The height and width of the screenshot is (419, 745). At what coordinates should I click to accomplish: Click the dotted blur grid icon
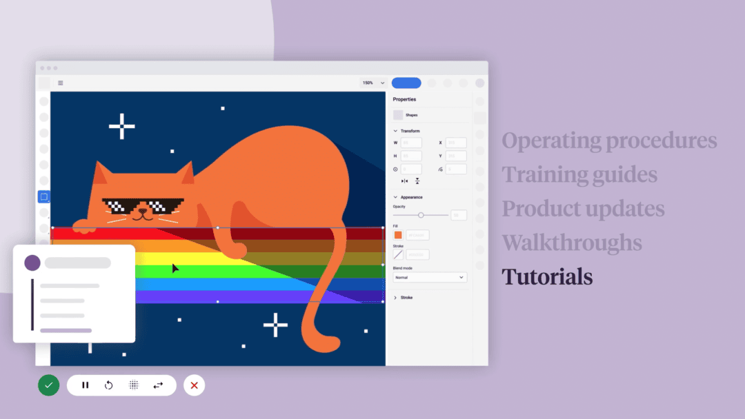pyautogui.click(x=134, y=385)
